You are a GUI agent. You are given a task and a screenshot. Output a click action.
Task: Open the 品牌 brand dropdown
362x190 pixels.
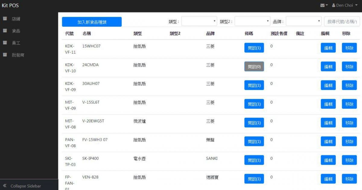(303, 21)
